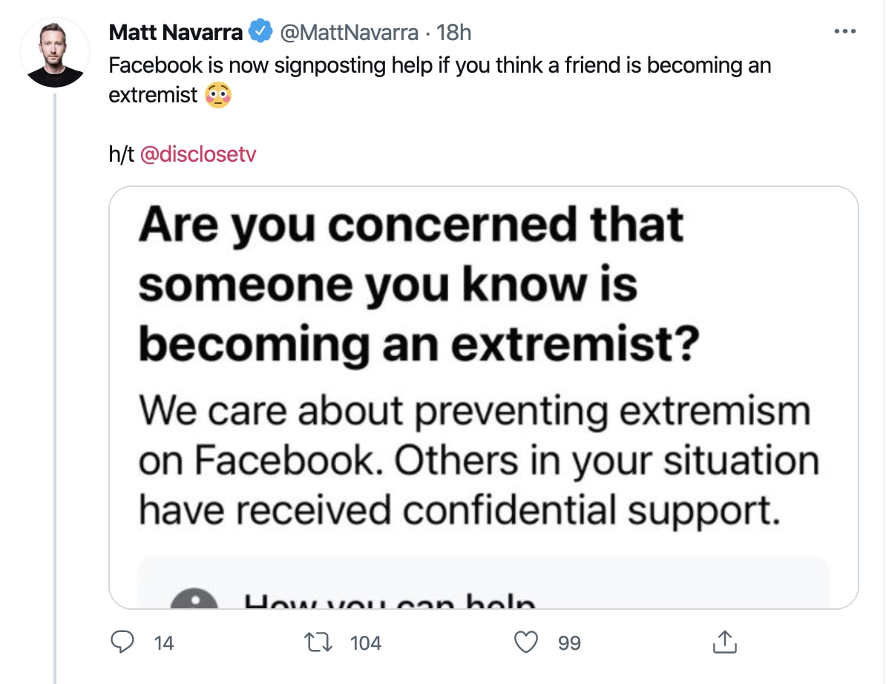Click the flushed face emoji
886x684 pixels.
[217, 95]
